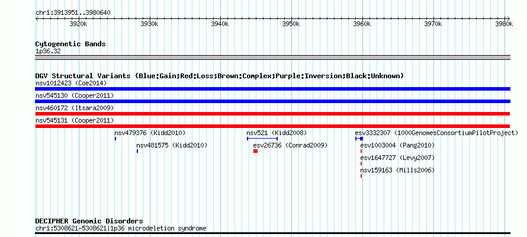Open the esv1003004 (Pang2010) label

[x=397, y=145]
